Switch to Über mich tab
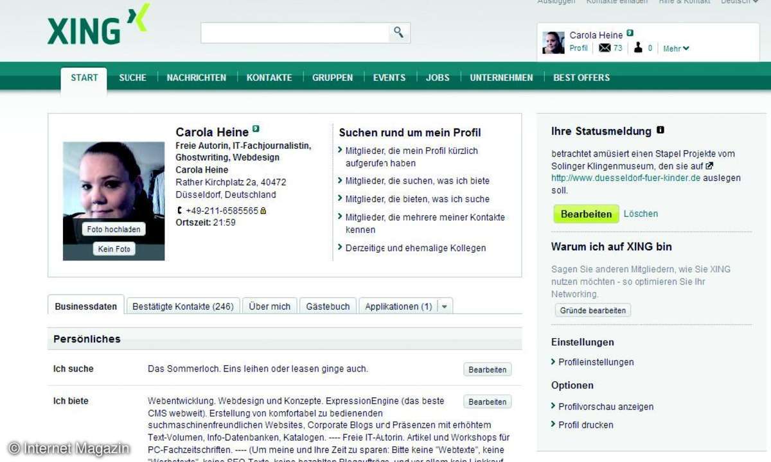 tap(270, 307)
